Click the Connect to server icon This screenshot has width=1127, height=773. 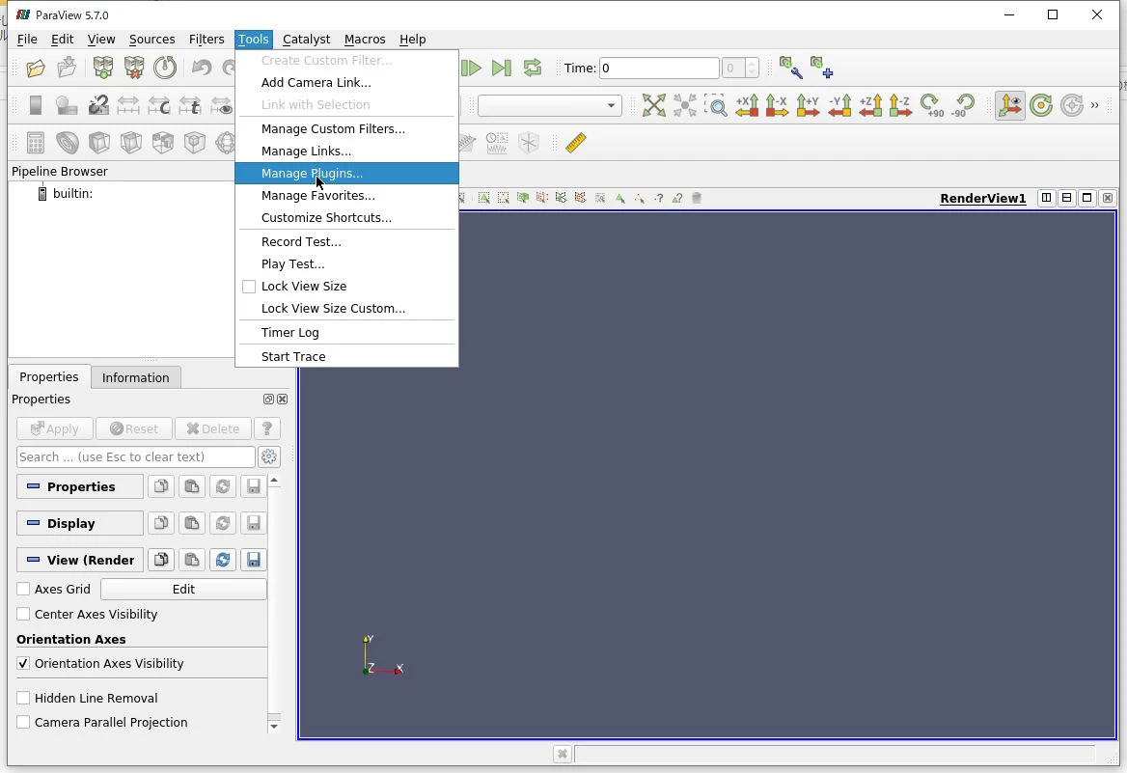103,69
